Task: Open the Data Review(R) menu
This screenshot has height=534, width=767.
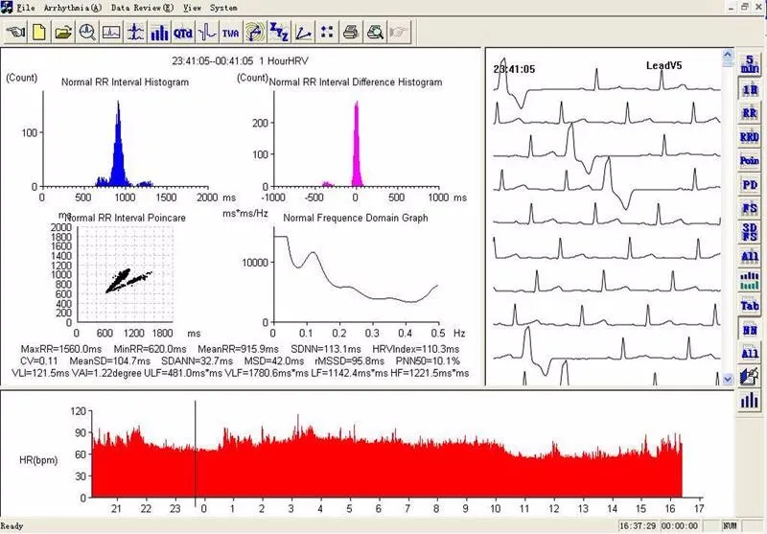Action: (x=142, y=8)
